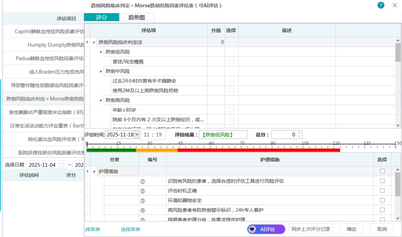This screenshot has width=402, height=237.
Task: Select checkbox for 评估时机正确 measure
Action: pos(382,191)
